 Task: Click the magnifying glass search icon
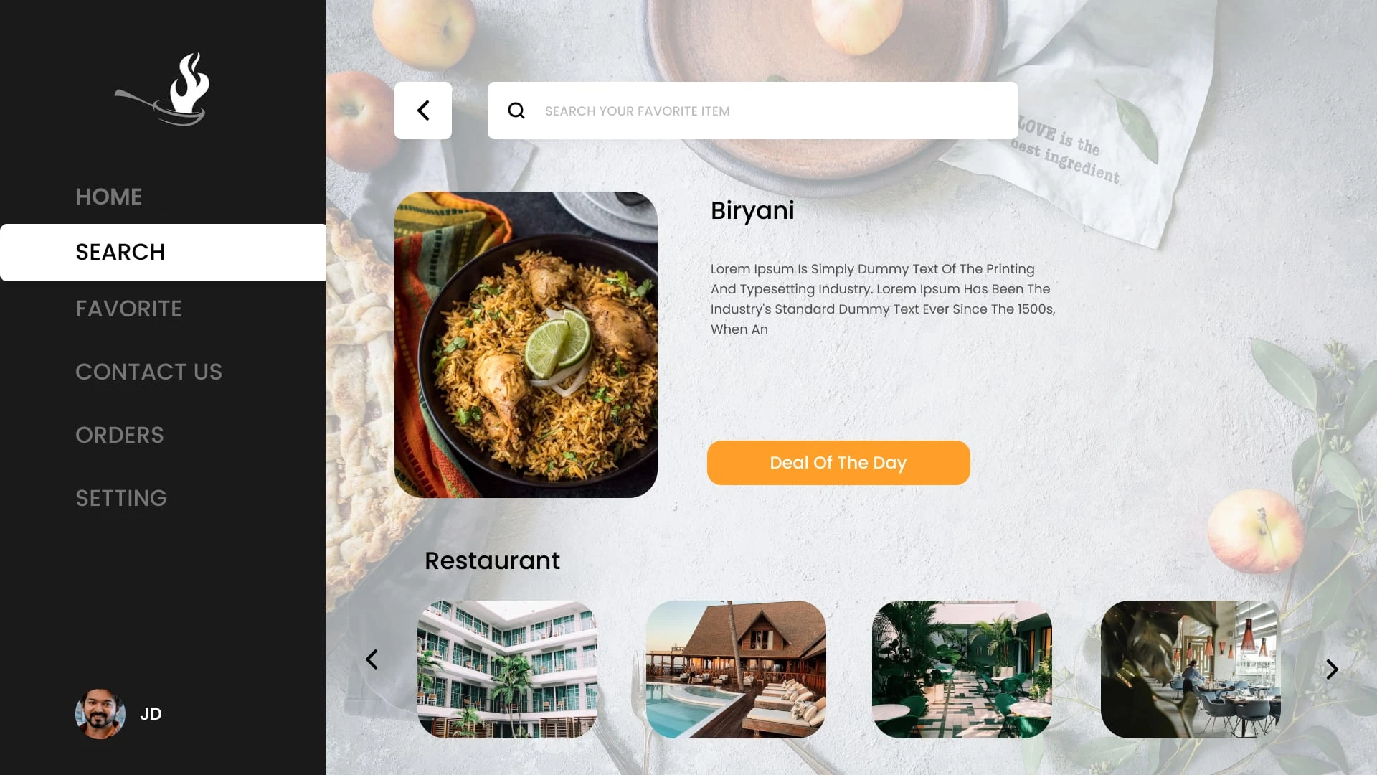tap(516, 111)
